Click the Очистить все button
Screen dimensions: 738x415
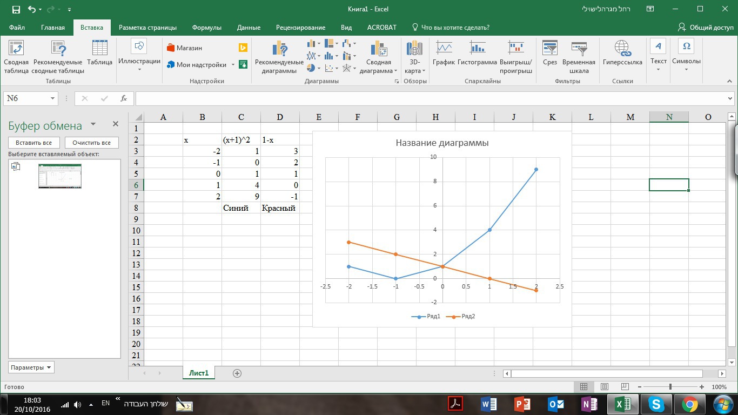tap(91, 143)
